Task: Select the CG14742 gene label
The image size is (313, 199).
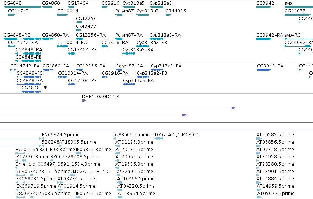Action: click(x=18, y=11)
